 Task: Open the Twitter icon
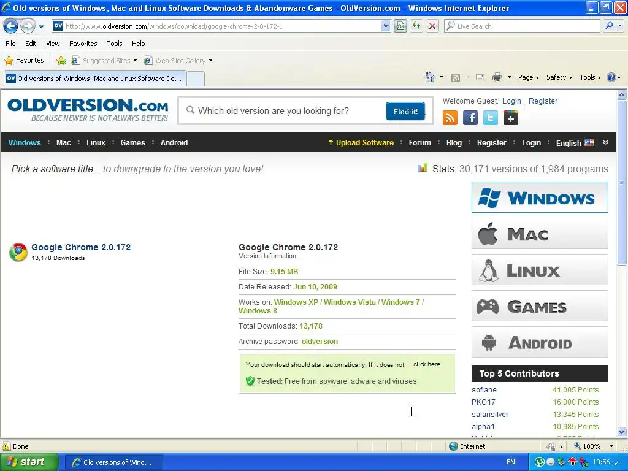pos(490,118)
